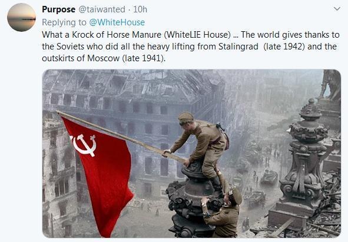
Task: Click the word 'Stalingrad' in tweet
Action: [x=238, y=47]
